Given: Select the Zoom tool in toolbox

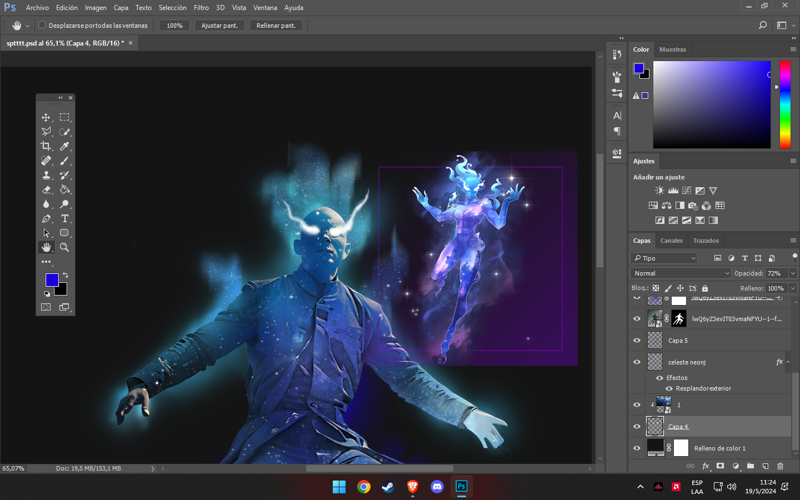Looking at the screenshot, I should pyautogui.click(x=64, y=247).
